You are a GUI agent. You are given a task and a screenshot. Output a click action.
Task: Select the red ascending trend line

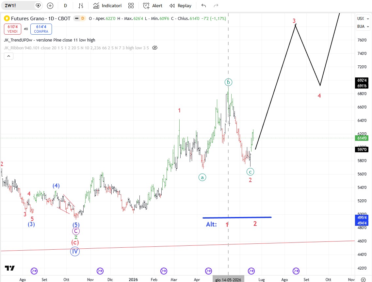click(x=178, y=246)
